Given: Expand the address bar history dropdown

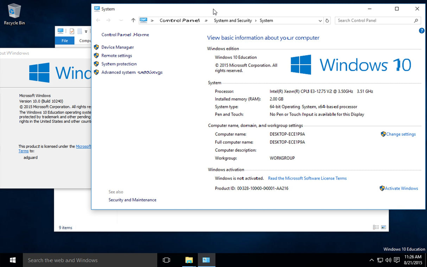Looking at the screenshot, I should pyautogui.click(x=320, y=20).
